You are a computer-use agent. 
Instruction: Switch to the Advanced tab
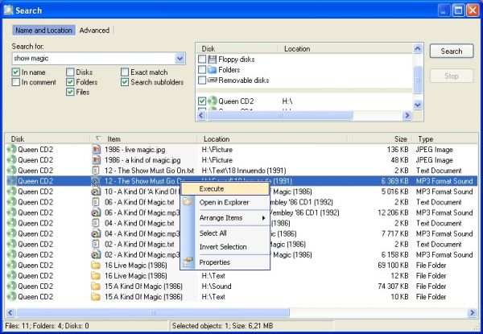pyautogui.click(x=94, y=30)
